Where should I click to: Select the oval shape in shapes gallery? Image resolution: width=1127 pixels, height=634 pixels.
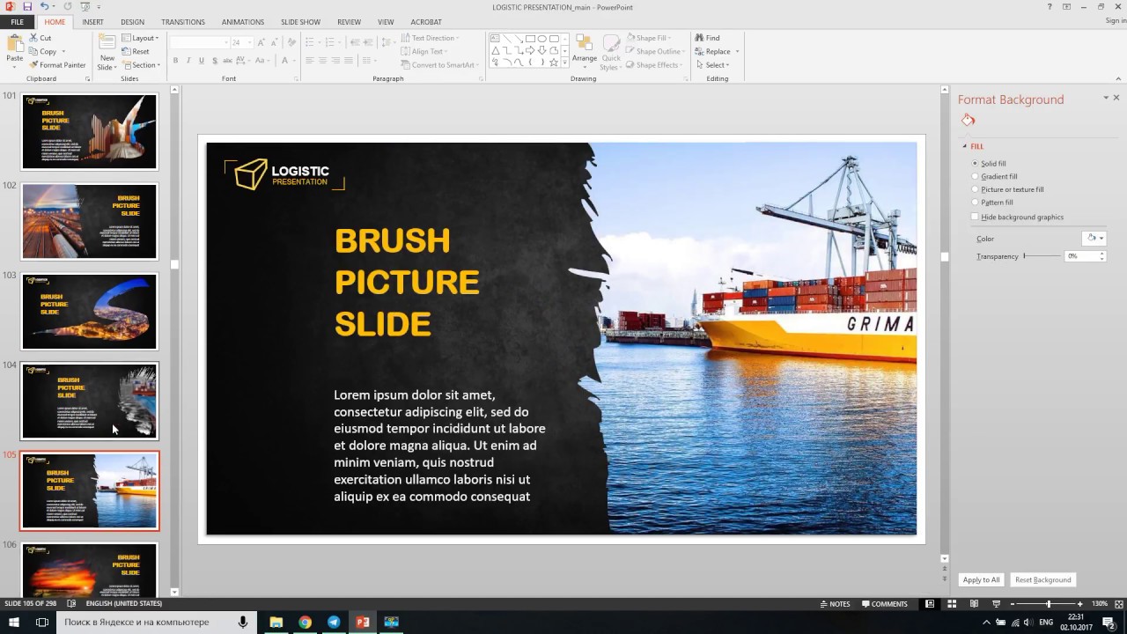541,39
